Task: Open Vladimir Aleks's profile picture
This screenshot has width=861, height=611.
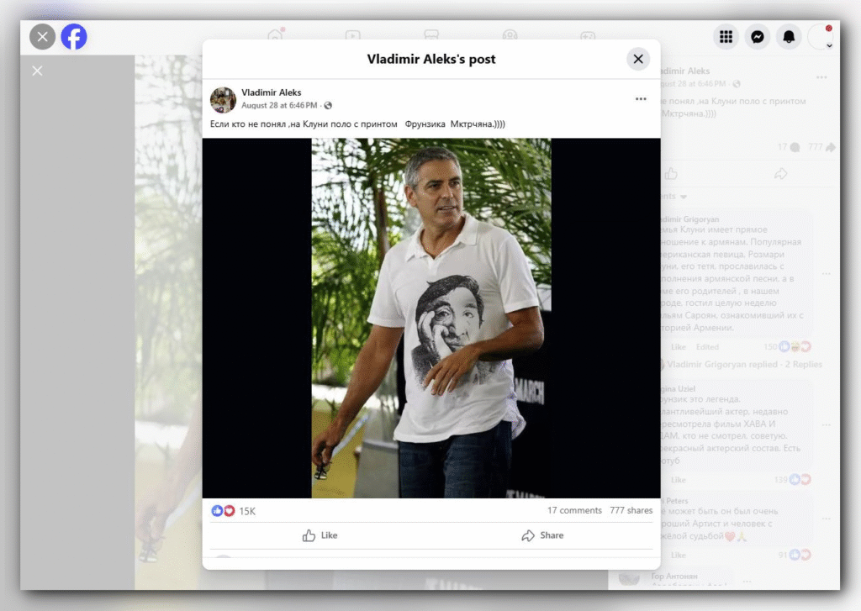Action: [x=223, y=99]
